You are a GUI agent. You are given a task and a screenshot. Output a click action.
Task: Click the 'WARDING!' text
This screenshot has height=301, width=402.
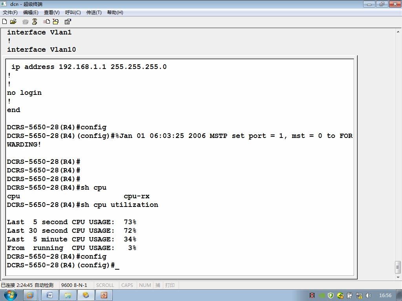tap(24, 144)
